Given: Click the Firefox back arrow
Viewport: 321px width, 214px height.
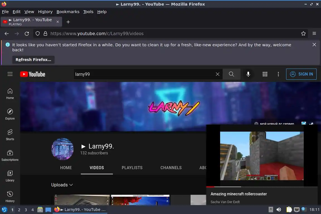Looking at the screenshot, I should [7, 34].
